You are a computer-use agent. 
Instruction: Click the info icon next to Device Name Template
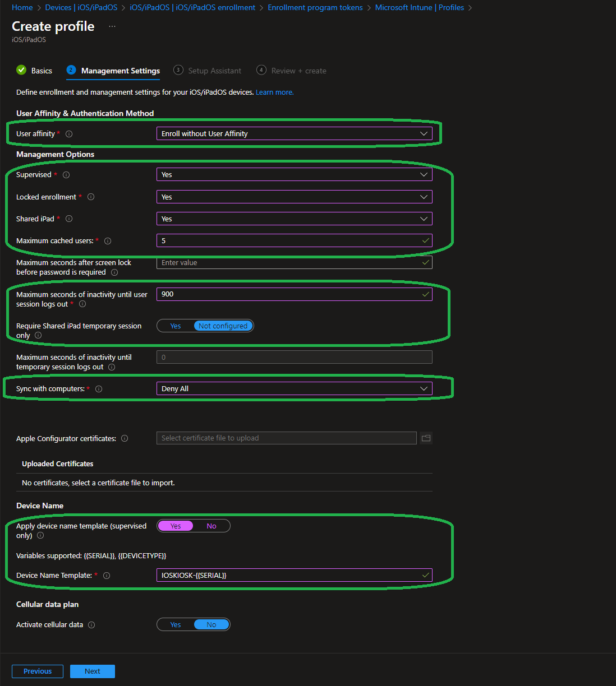coord(107,576)
